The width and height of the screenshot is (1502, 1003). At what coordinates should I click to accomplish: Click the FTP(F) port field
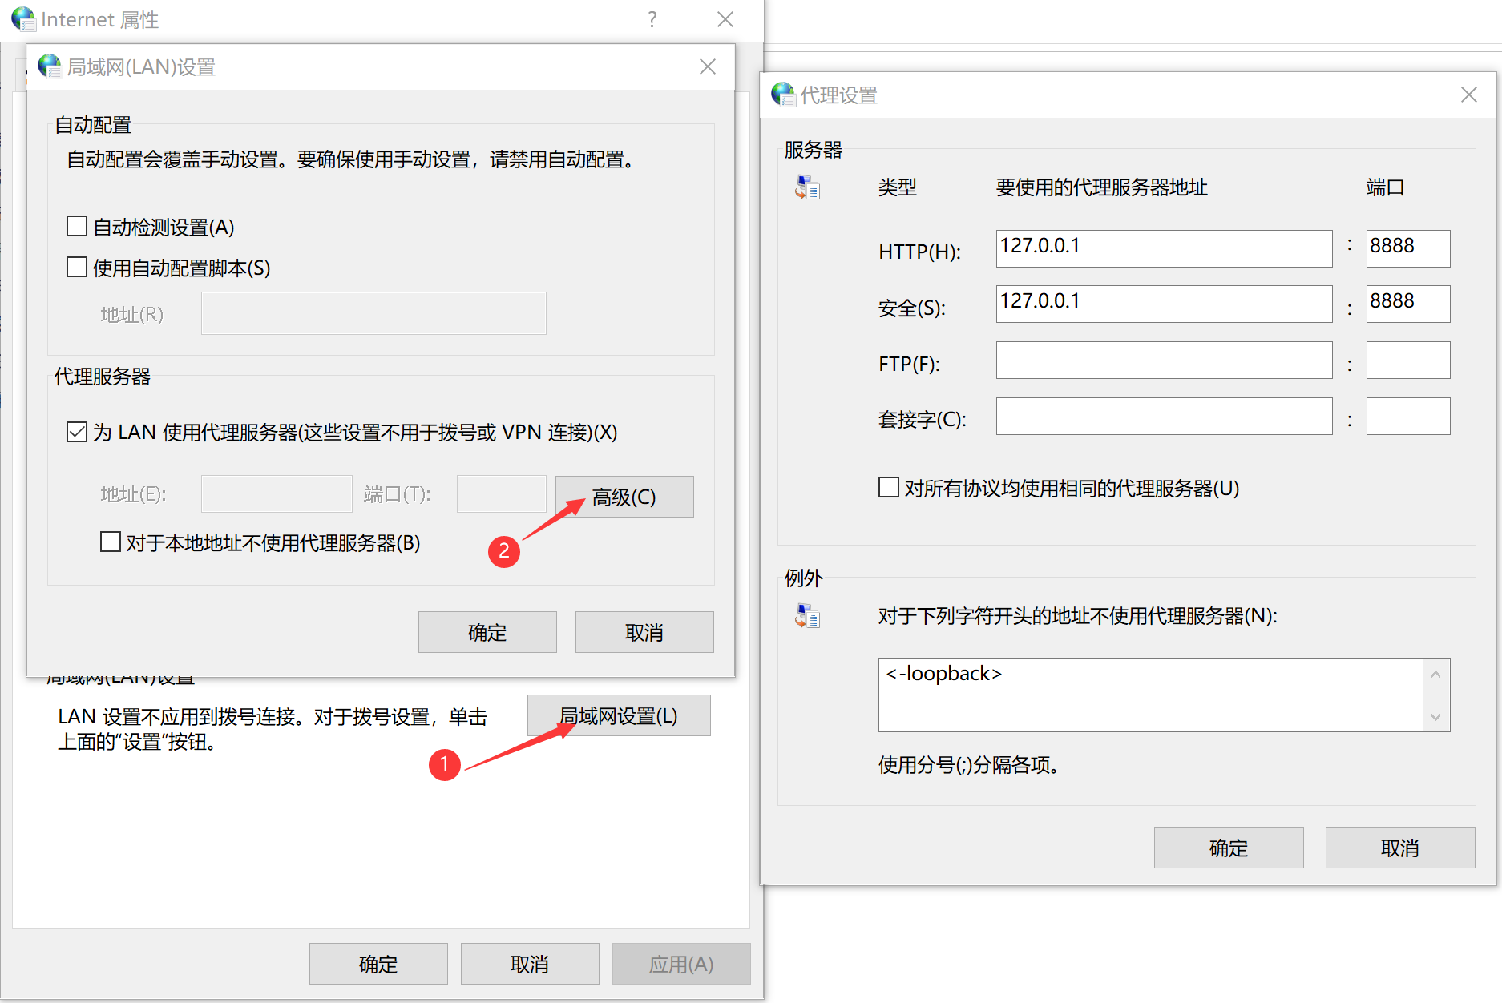(1408, 360)
